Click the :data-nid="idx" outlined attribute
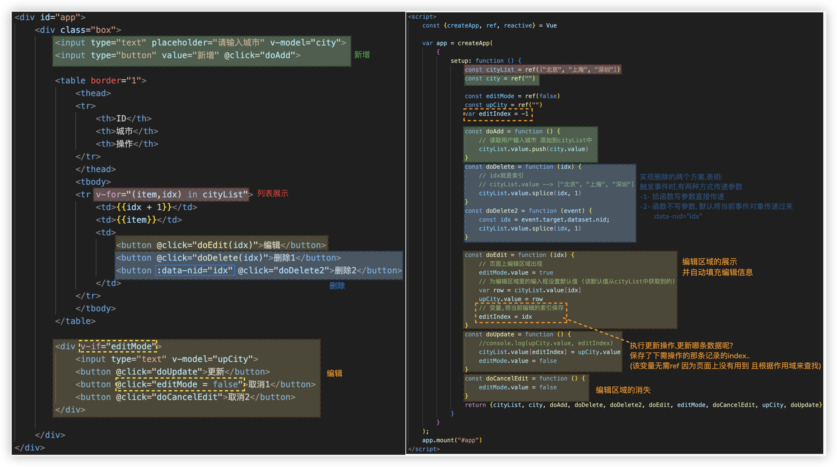Screen dimensions: 837x467 (x=195, y=270)
